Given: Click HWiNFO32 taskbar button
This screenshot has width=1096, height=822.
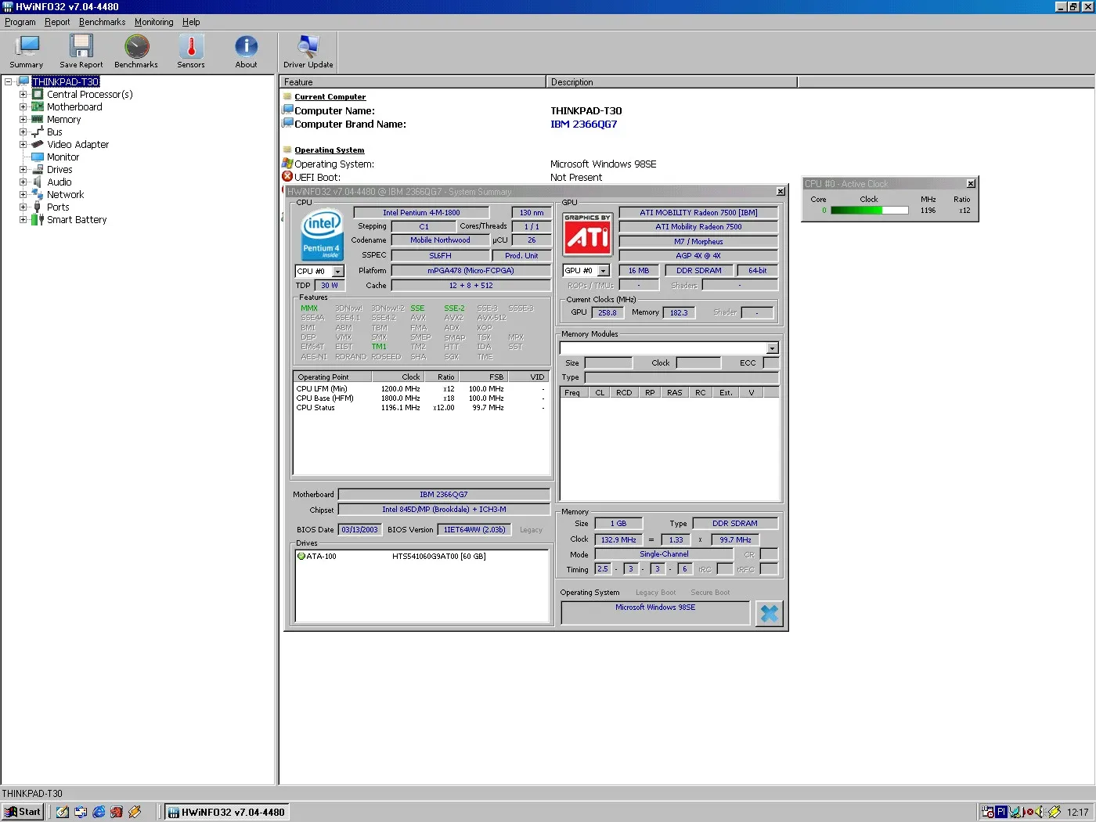Looking at the screenshot, I should click(x=227, y=812).
